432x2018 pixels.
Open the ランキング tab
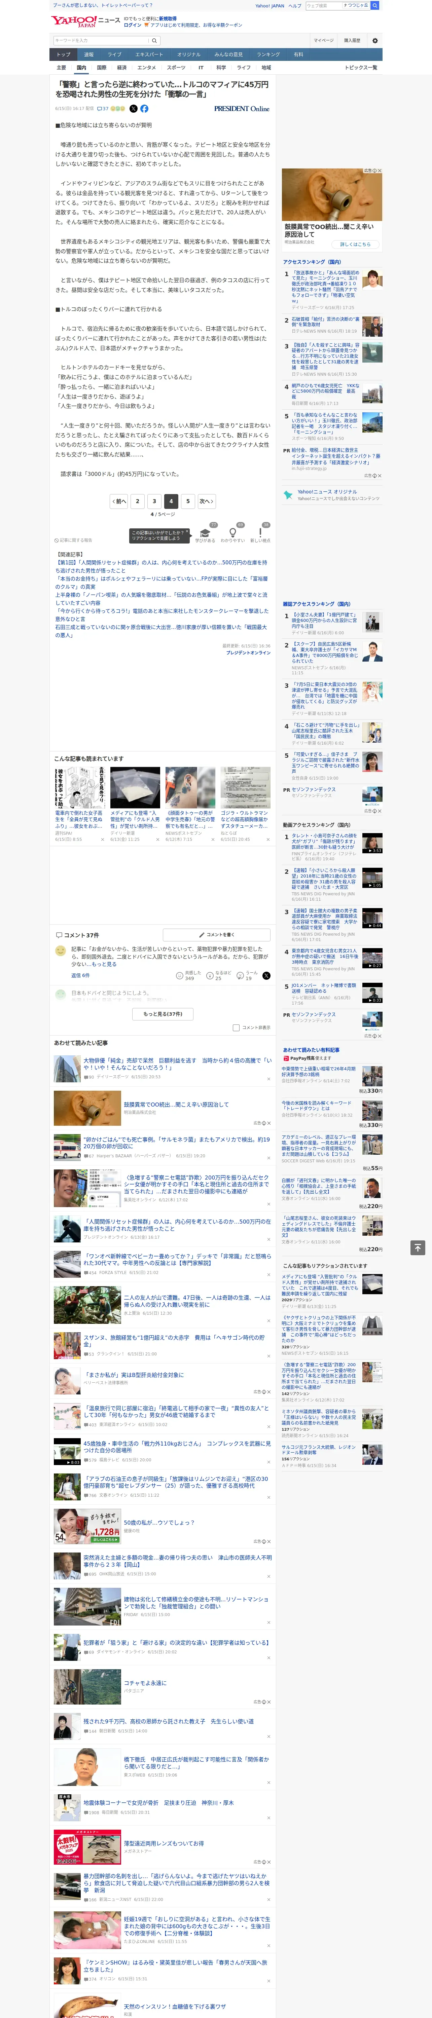click(268, 54)
